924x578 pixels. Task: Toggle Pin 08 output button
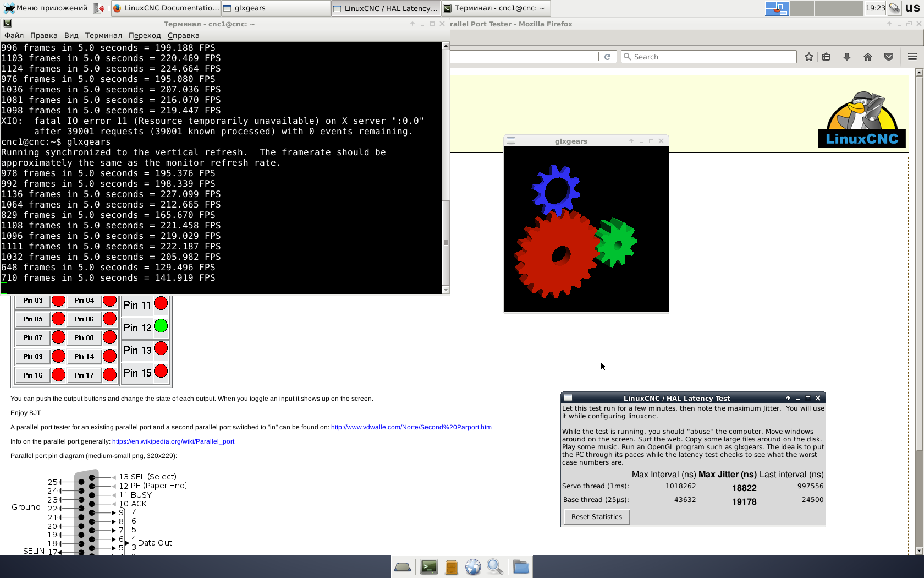point(84,338)
